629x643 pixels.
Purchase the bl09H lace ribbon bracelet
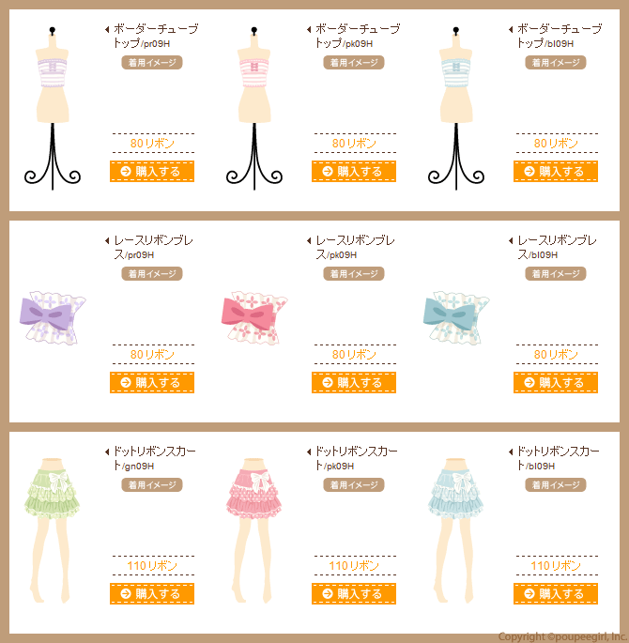point(556,382)
